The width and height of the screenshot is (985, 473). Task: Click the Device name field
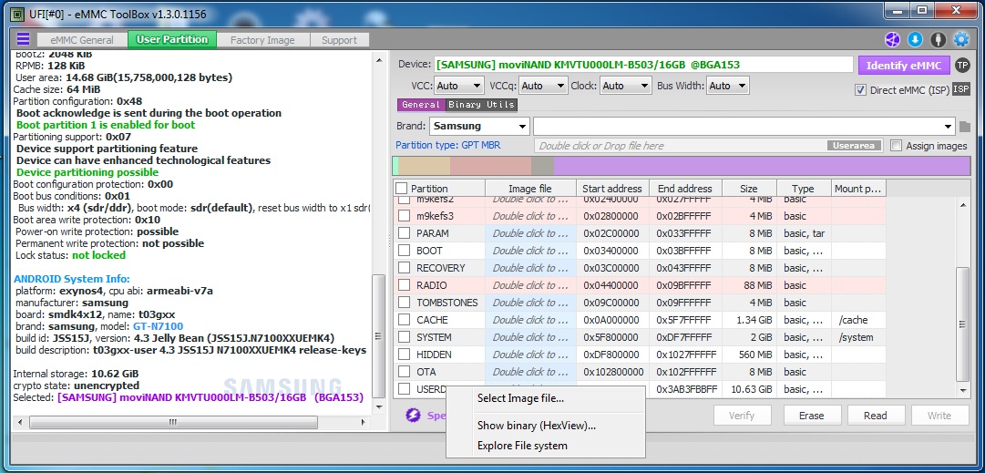click(x=643, y=65)
